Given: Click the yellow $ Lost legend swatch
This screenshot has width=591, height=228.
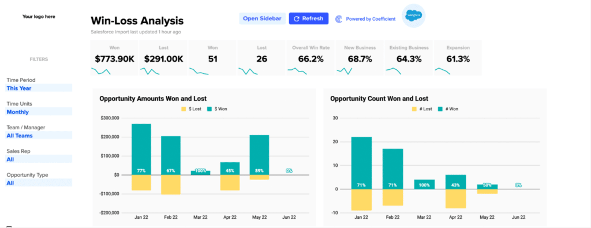Looking at the screenshot, I should click(x=184, y=109).
